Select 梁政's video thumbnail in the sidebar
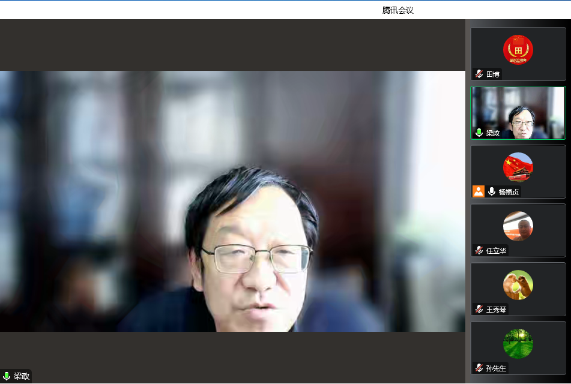Viewport: 571px width, 384px height. point(518,112)
